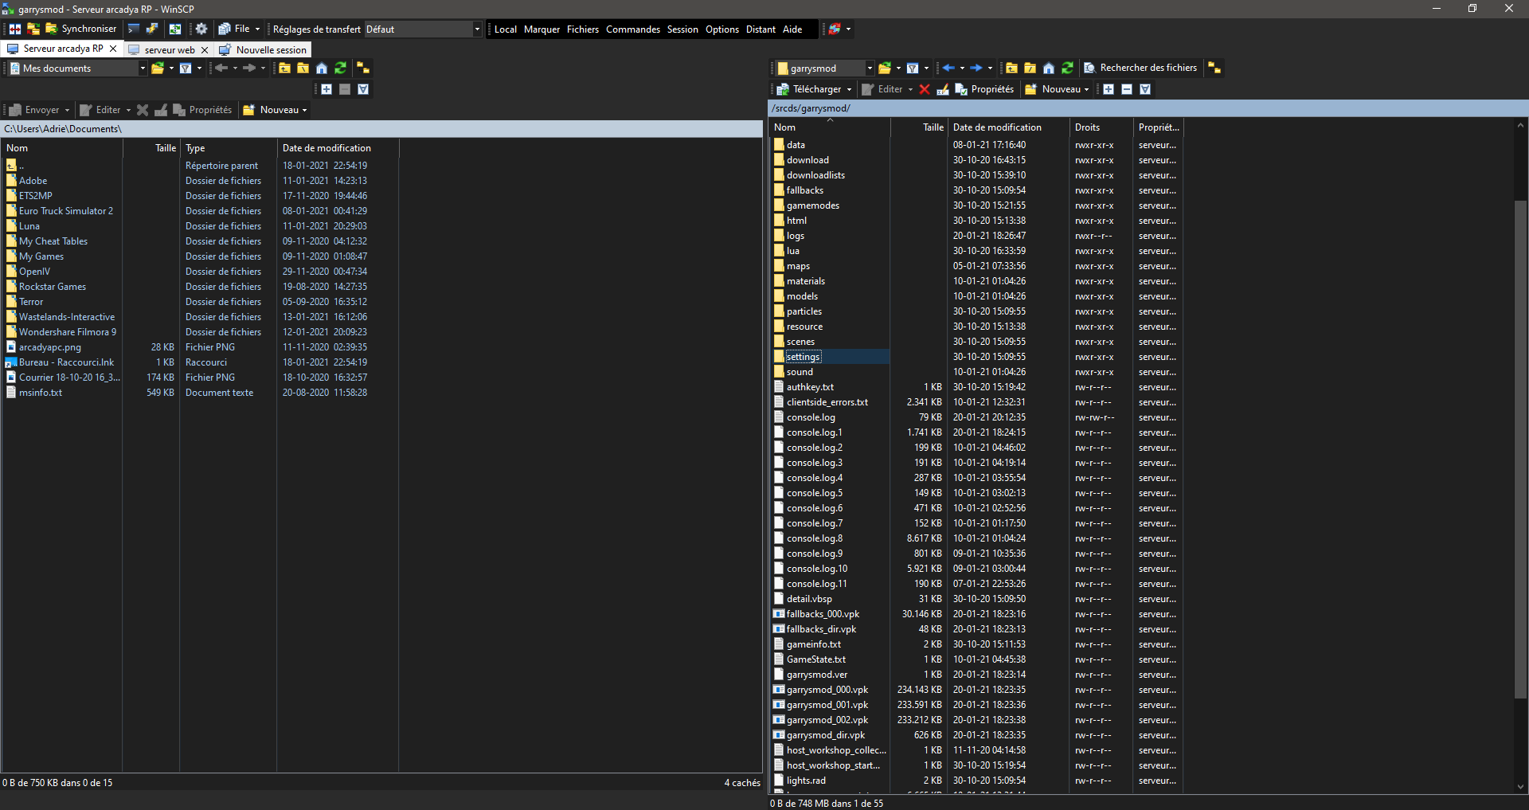The image size is (1529, 810).
Task: Open the Réglages de transfert Défaut combo box
Action: [x=423, y=29]
